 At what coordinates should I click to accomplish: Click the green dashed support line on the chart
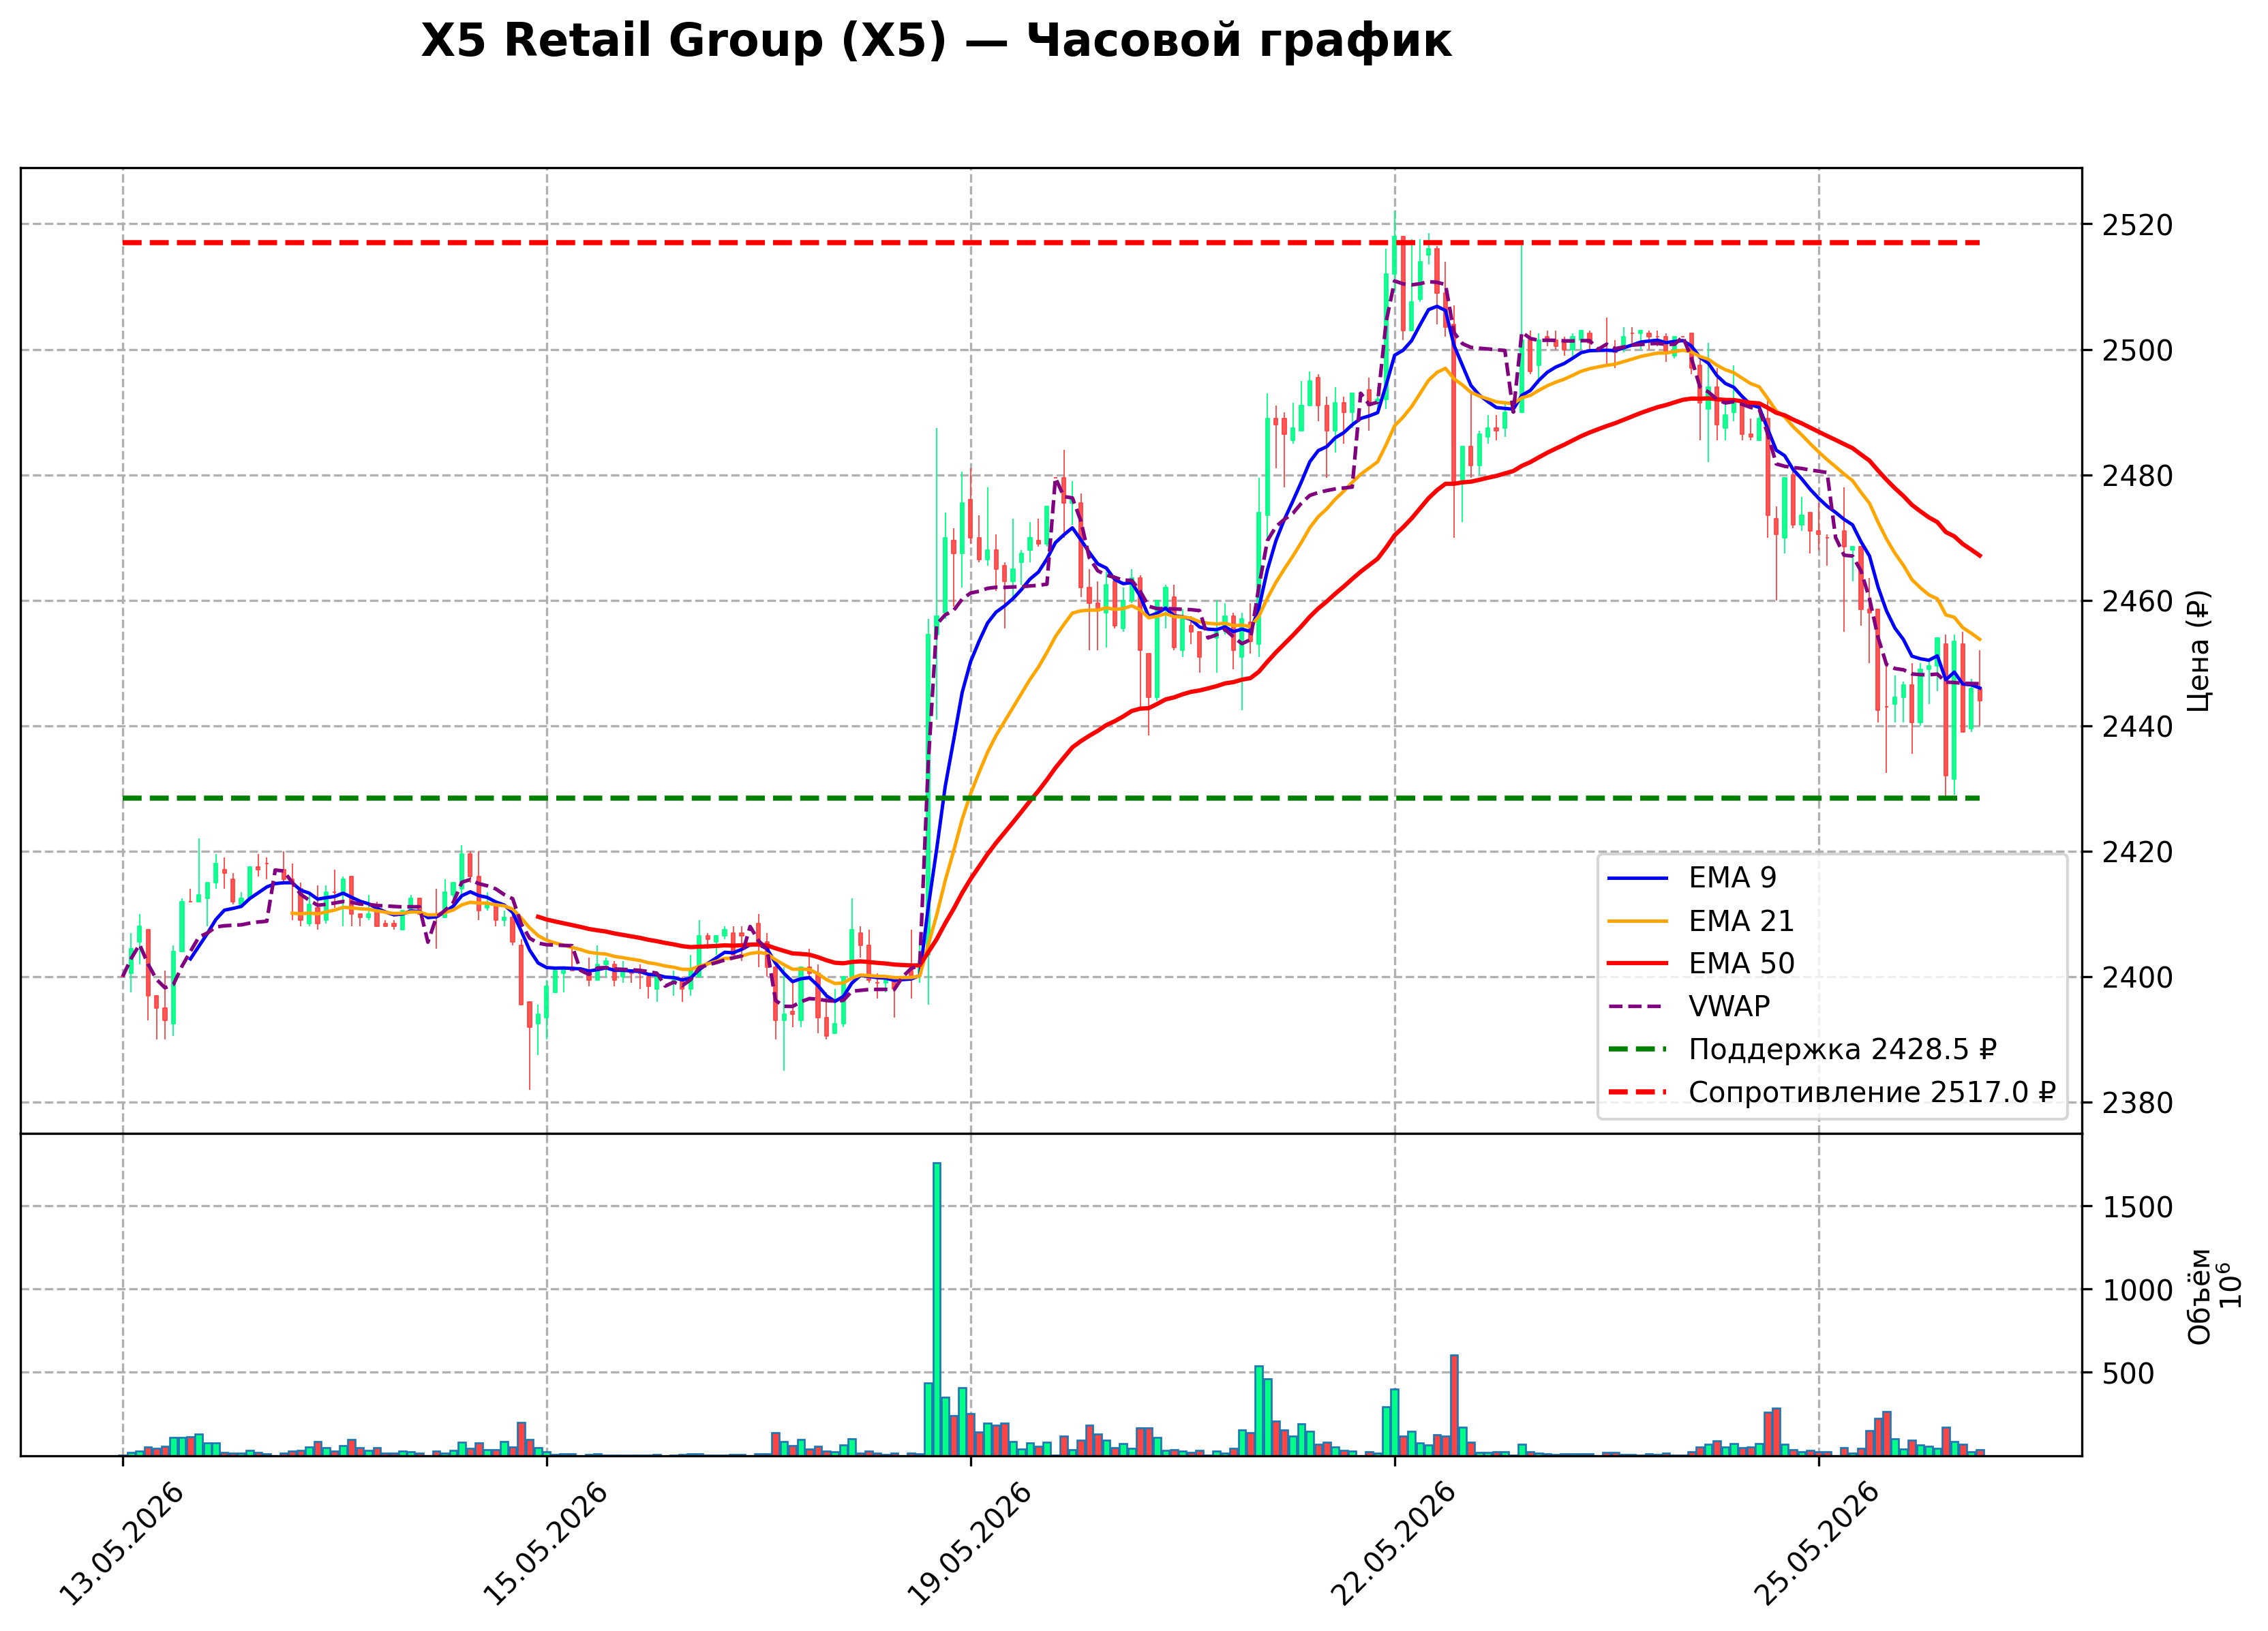(1051, 798)
